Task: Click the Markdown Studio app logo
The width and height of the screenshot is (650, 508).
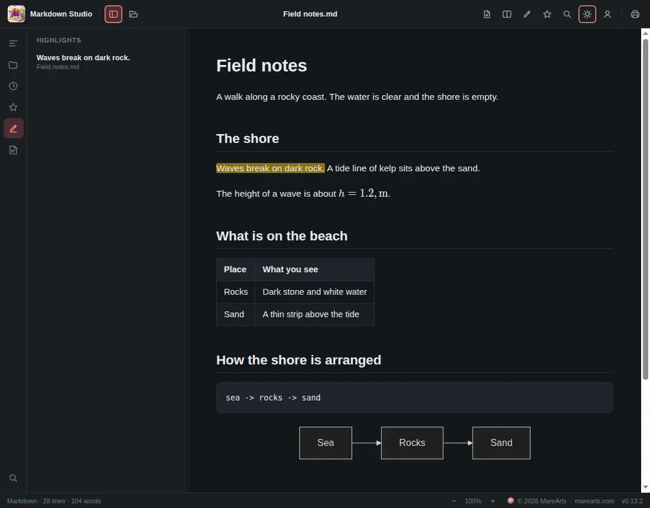Action: (16, 14)
